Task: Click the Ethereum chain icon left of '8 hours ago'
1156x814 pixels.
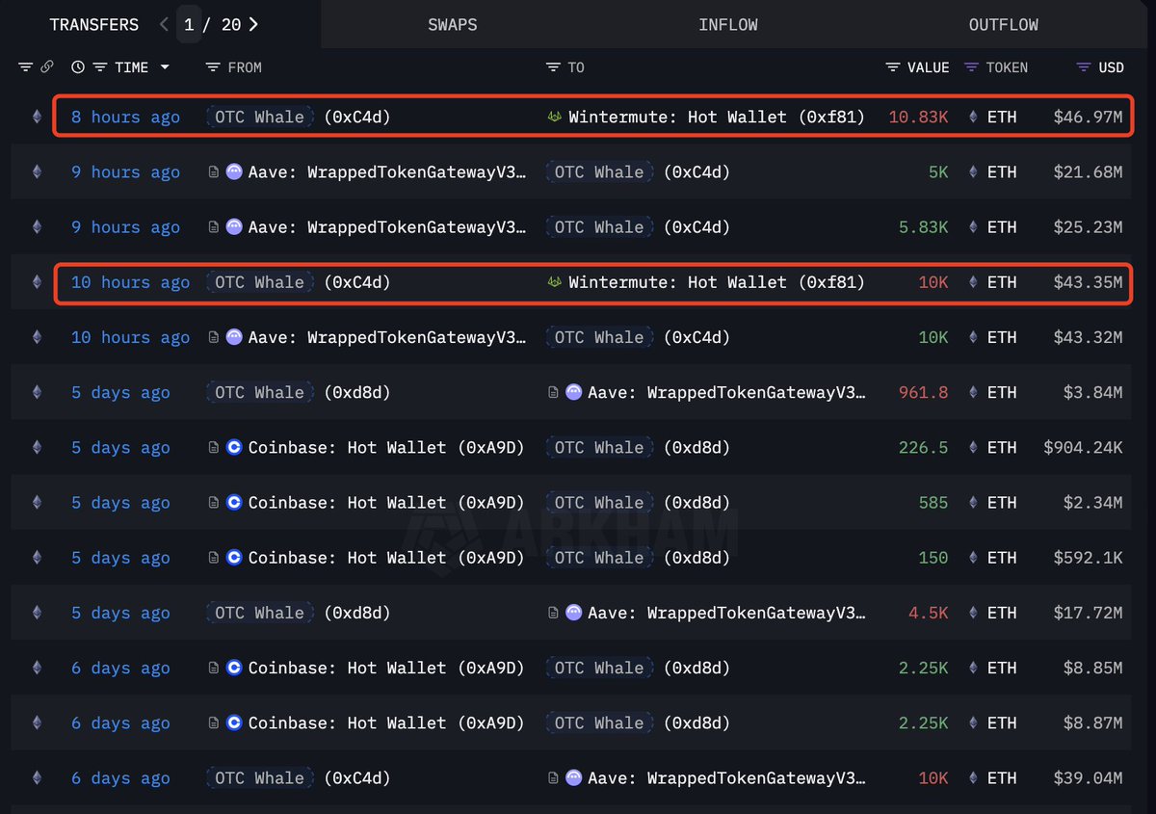Action: point(38,118)
